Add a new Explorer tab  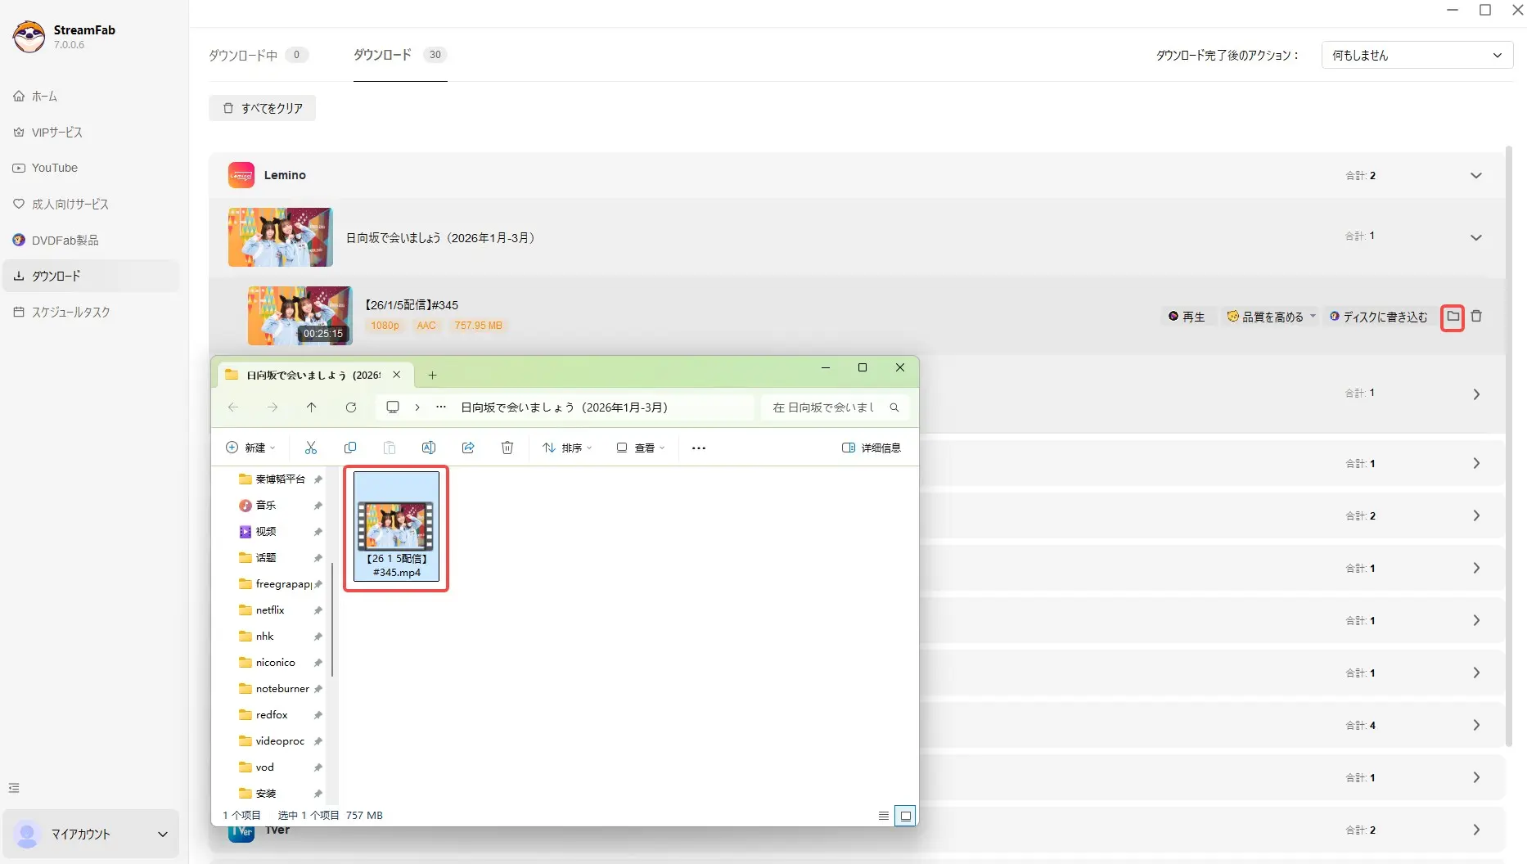click(x=432, y=376)
